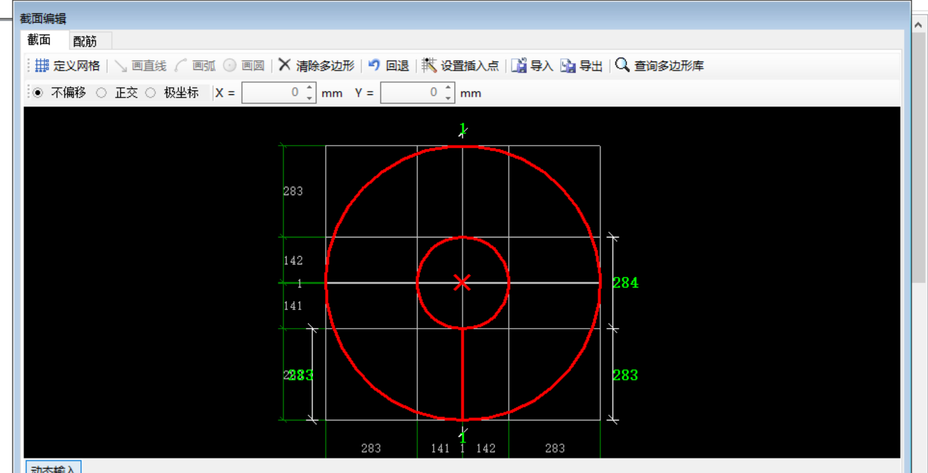Click the left 141 grid spacing label
This screenshot has width=928, height=473.
[293, 306]
